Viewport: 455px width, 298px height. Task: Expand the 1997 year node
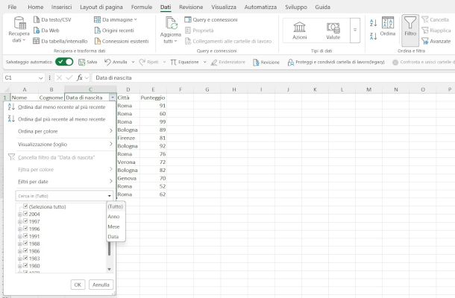(19, 222)
